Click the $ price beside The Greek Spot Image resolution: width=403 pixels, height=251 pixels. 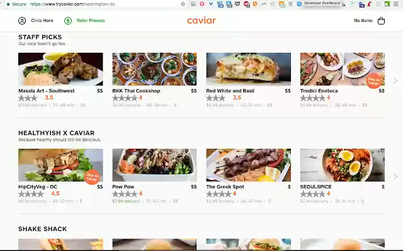[x=289, y=187]
